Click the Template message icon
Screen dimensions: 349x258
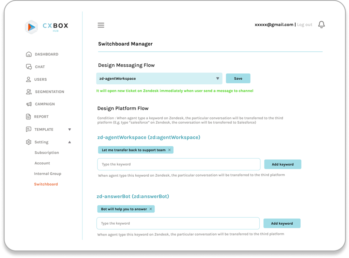(x=29, y=129)
